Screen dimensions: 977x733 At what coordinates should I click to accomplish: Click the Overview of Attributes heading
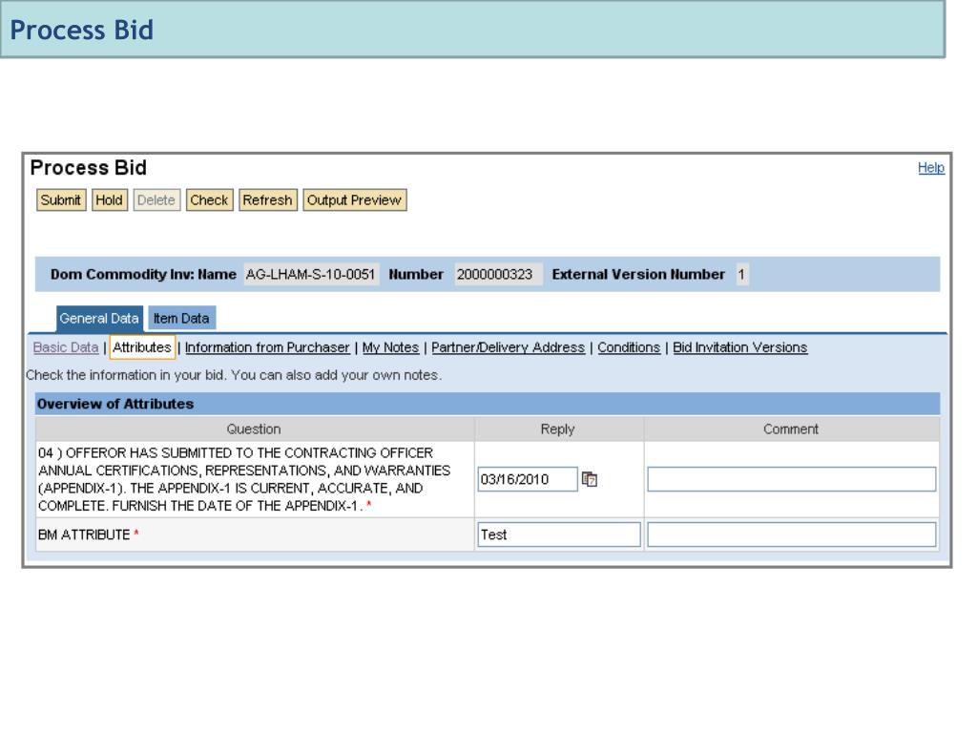pos(115,404)
